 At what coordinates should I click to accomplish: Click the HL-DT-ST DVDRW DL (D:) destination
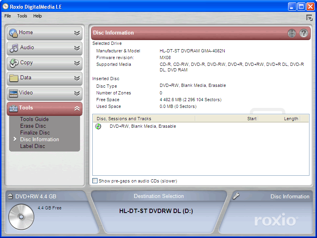coord(156,211)
